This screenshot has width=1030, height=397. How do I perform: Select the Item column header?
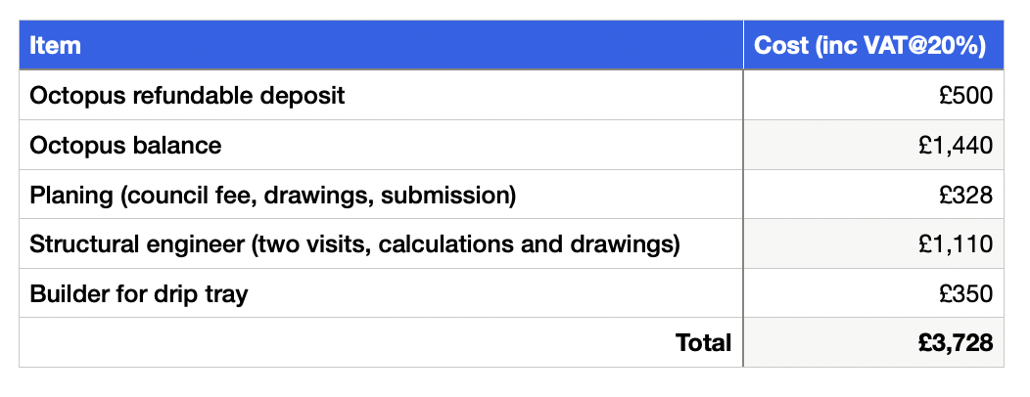pyautogui.click(x=381, y=45)
